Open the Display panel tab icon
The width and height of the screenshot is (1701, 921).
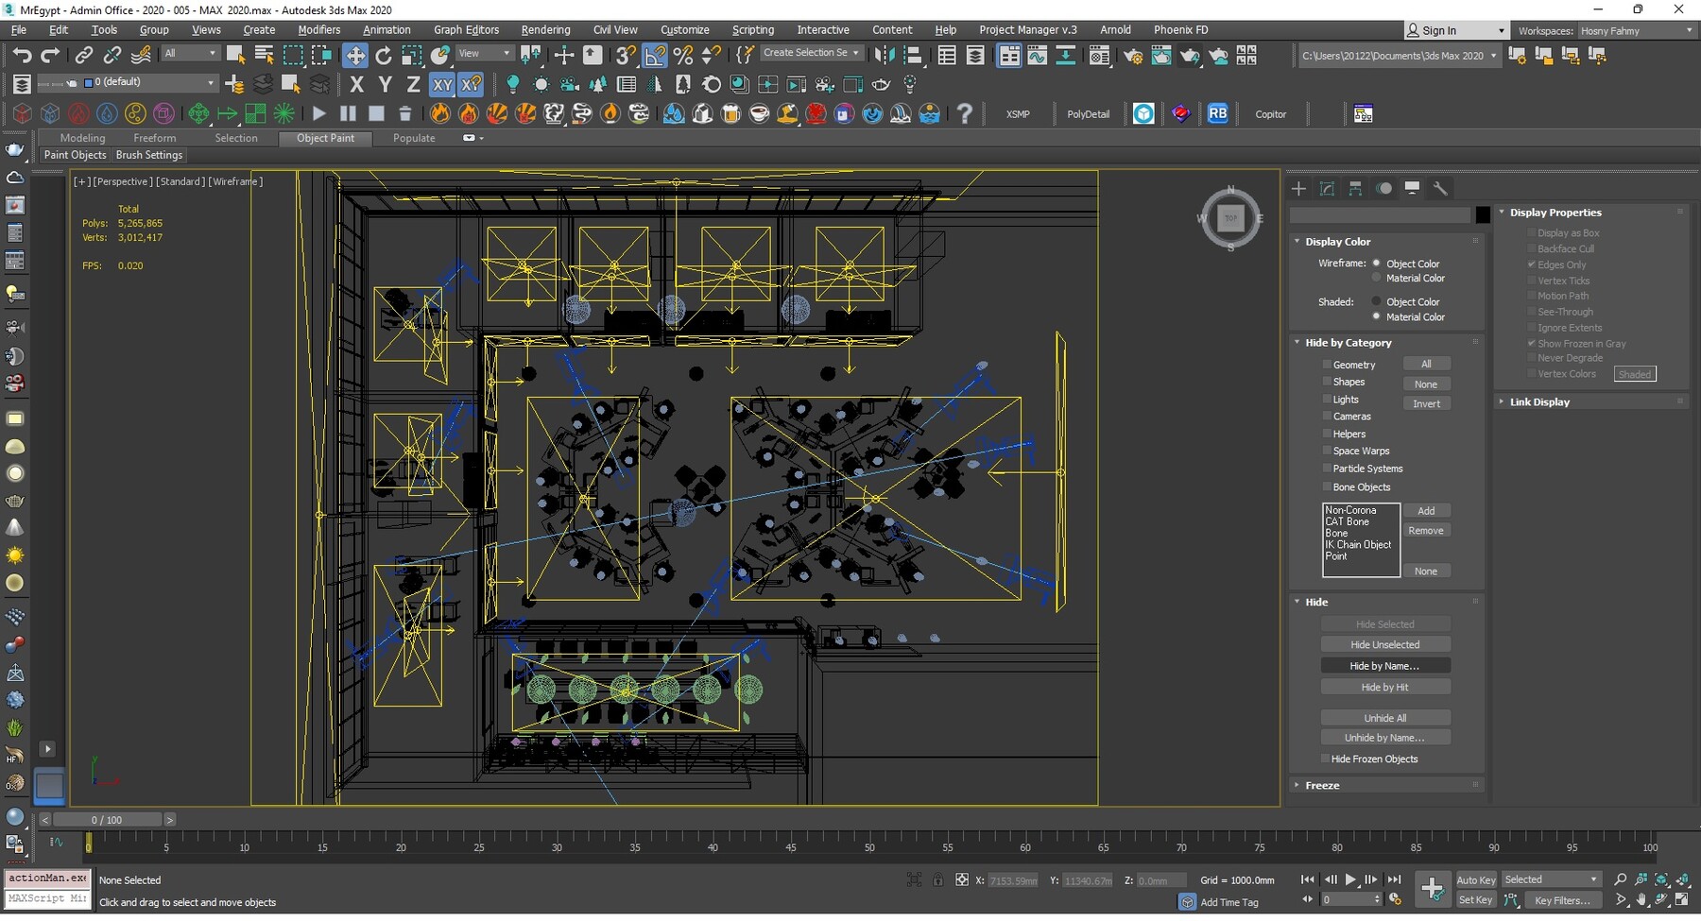pyautogui.click(x=1412, y=188)
